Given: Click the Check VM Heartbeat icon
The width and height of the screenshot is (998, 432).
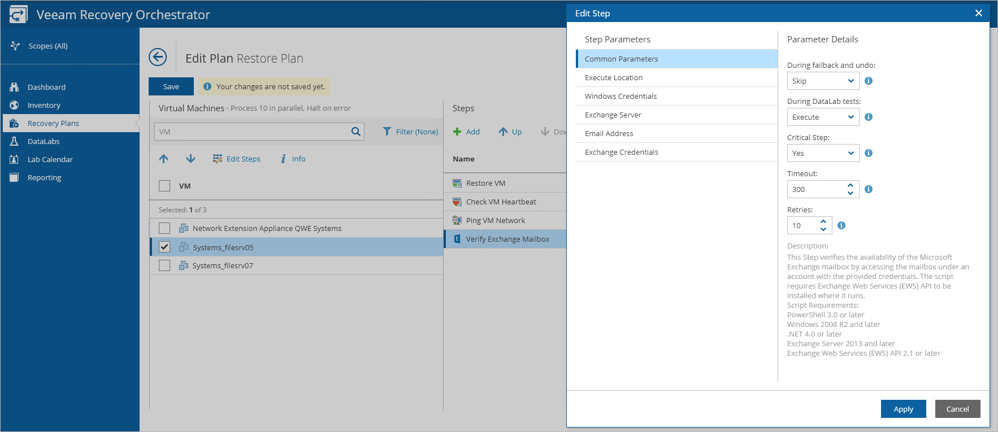Looking at the screenshot, I should [457, 202].
